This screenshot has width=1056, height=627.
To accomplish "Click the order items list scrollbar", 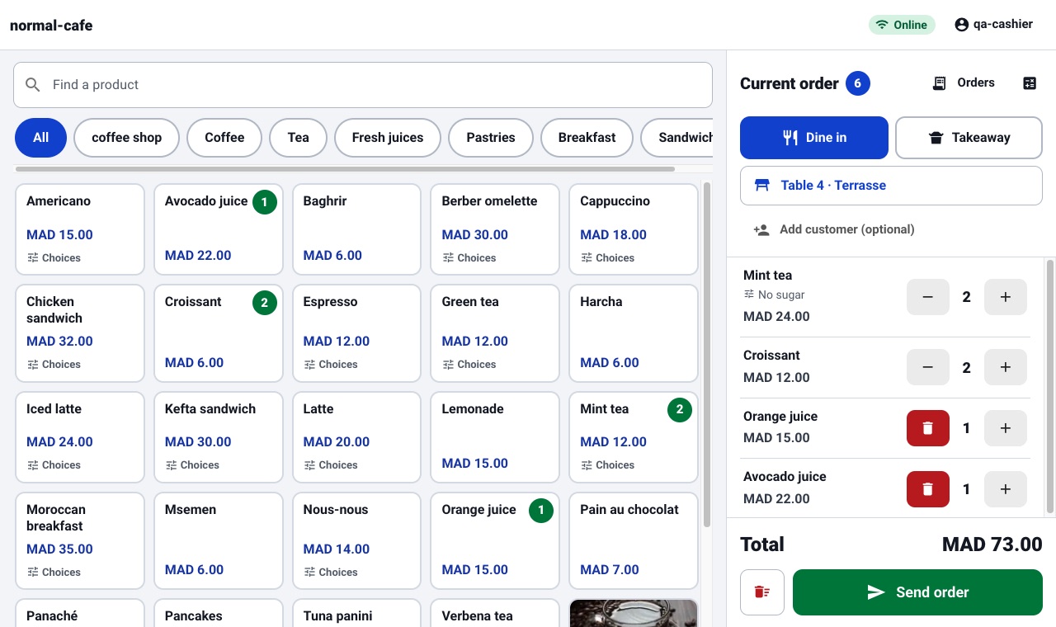I will (1050, 385).
